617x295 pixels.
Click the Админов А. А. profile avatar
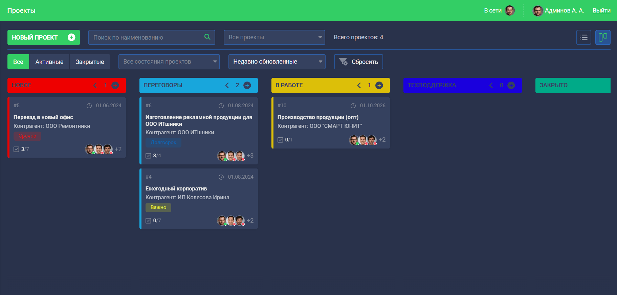(x=537, y=11)
